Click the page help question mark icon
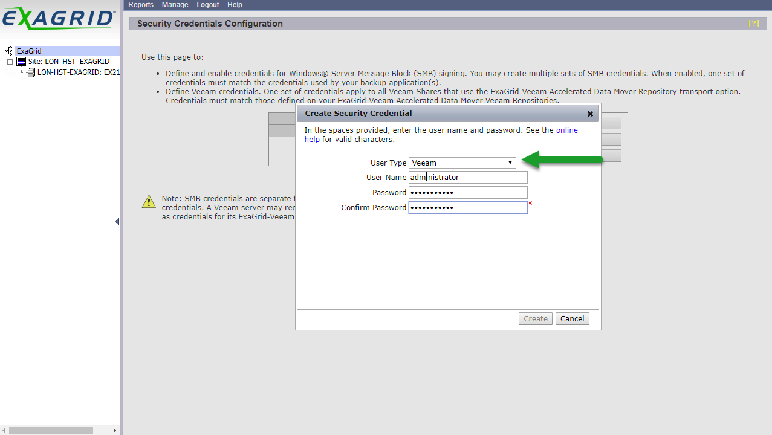Screen dimensions: 772x435 pyautogui.click(x=753, y=24)
